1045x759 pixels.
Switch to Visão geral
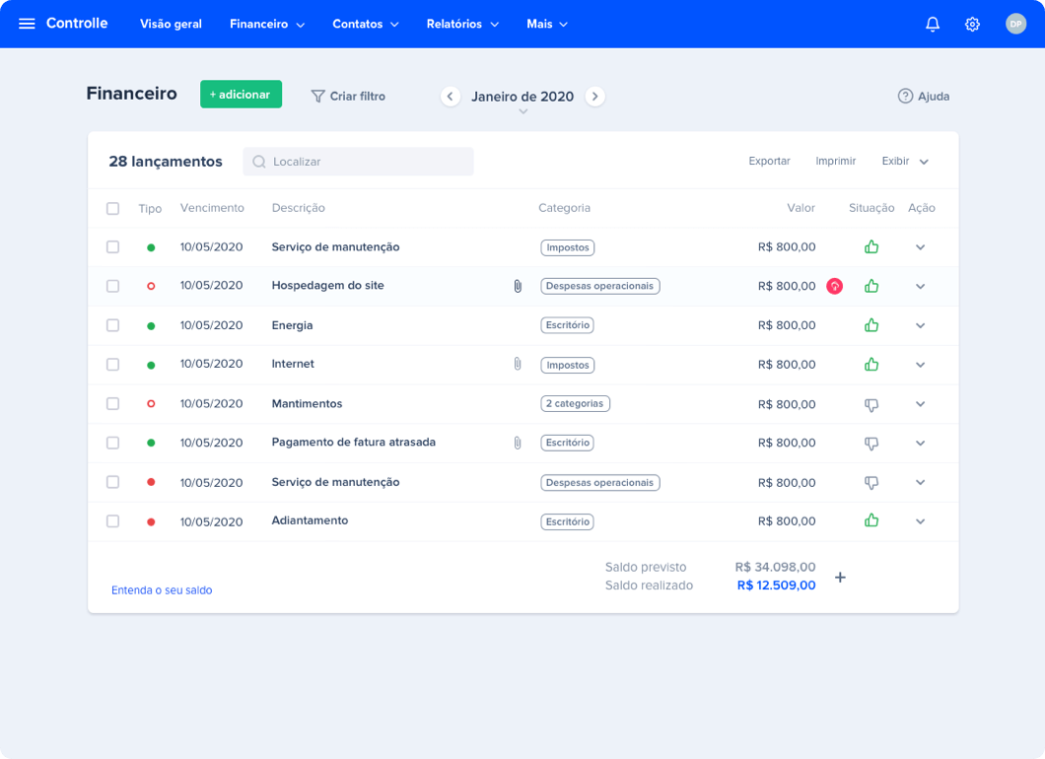point(171,23)
